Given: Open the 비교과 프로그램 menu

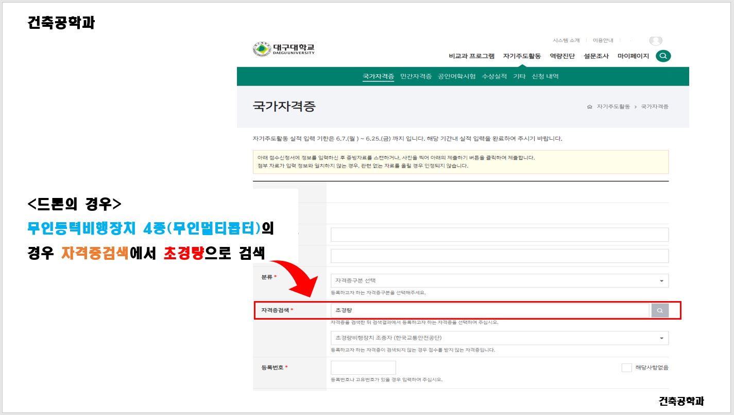Looking at the screenshot, I should [x=471, y=56].
